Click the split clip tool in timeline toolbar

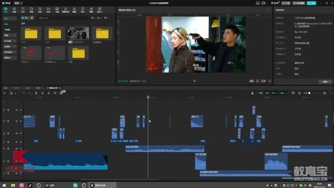36,93
